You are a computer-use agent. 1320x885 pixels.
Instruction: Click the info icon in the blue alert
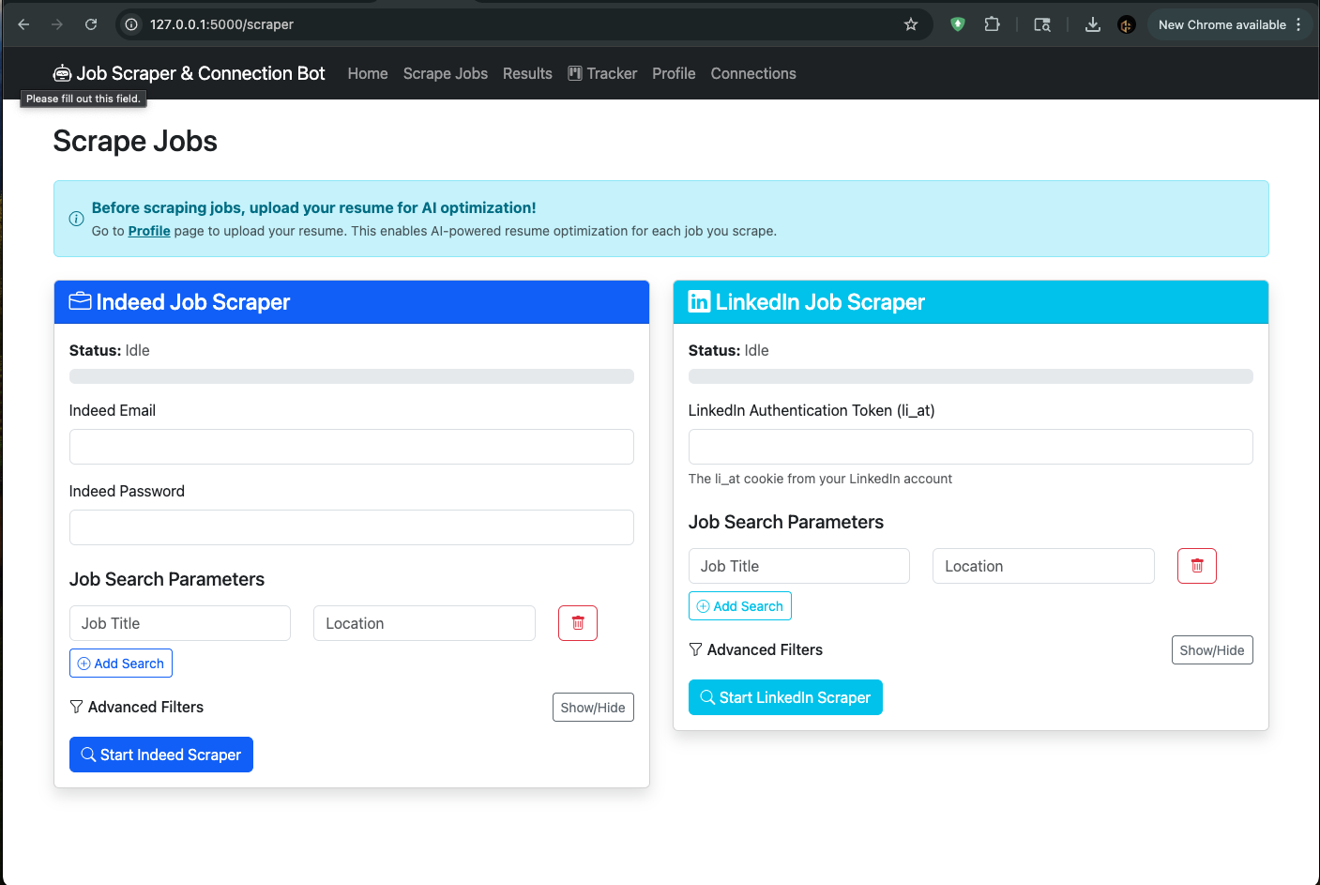tap(77, 219)
